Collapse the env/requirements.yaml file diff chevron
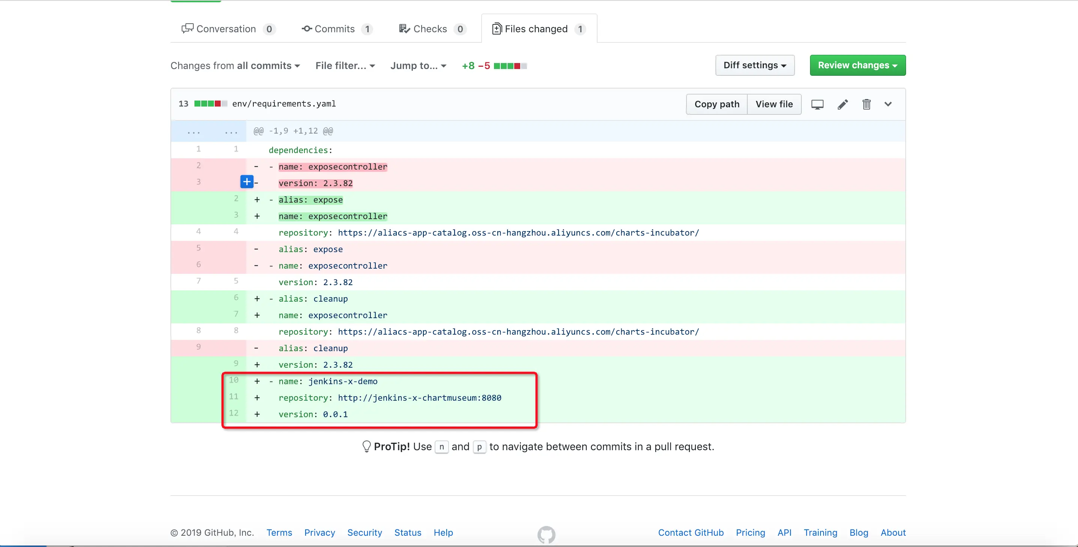The height and width of the screenshot is (547, 1078). pyautogui.click(x=888, y=104)
